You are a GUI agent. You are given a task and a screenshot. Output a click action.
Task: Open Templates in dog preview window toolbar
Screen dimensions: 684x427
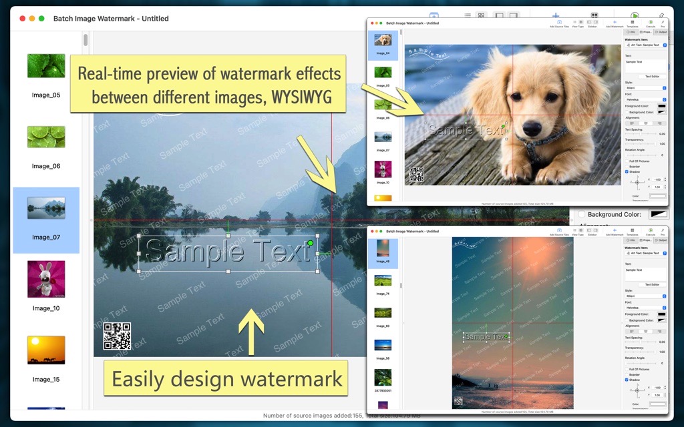(633, 22)
